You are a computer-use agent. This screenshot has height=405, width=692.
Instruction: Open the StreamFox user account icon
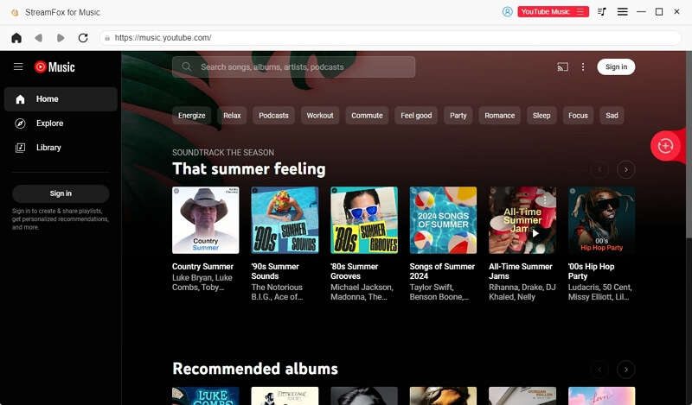pos(507,12)
